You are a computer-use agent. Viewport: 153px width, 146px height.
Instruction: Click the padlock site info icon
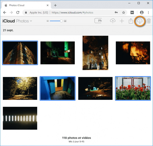[x=26, y=12]
